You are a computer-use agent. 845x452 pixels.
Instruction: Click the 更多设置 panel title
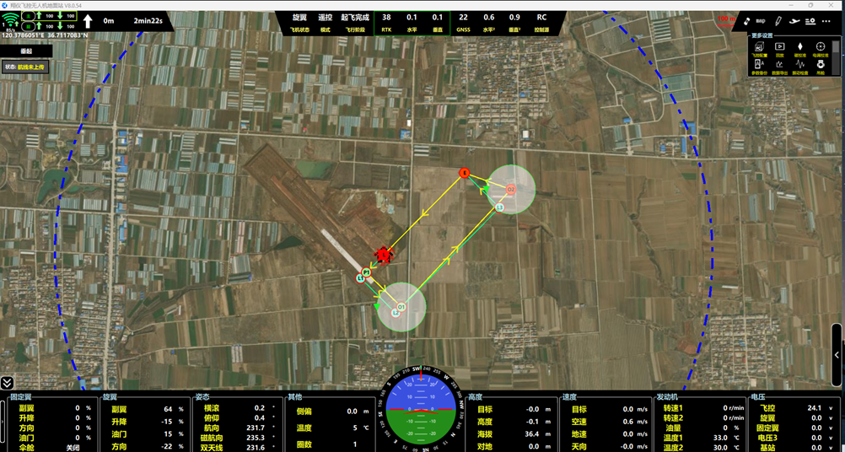pyautogui.click(x=762, y=35)
